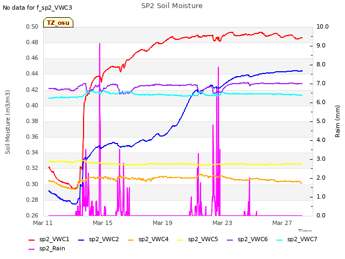Click the magenta sp2_Rain legend swatch
This screenshot has height=259, width=345.
tap(32, 249)
